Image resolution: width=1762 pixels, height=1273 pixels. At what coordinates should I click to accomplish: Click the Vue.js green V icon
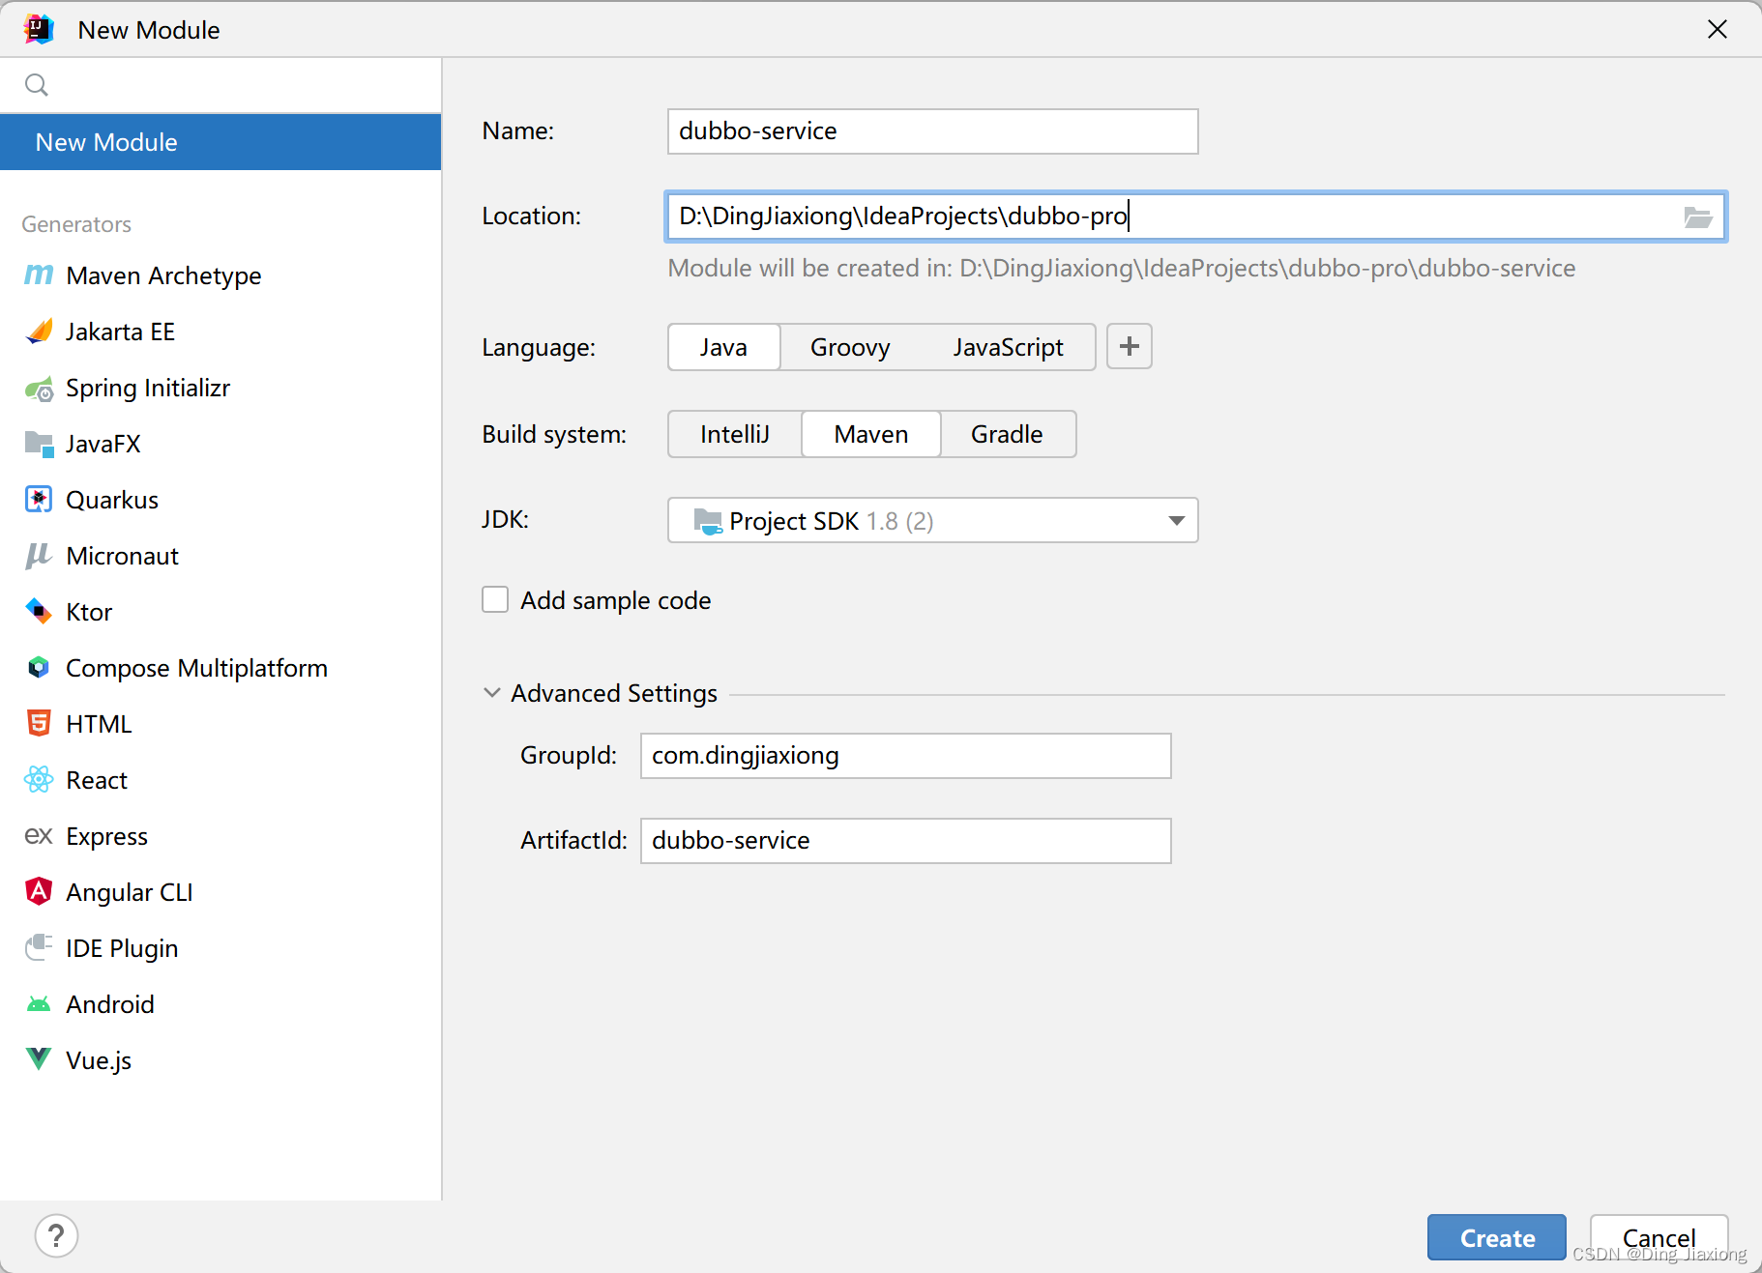39,1059
